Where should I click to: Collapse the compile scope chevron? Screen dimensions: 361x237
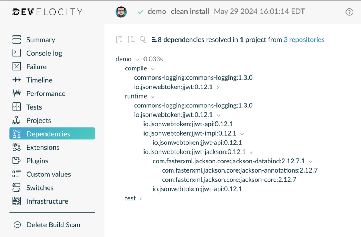153,69
